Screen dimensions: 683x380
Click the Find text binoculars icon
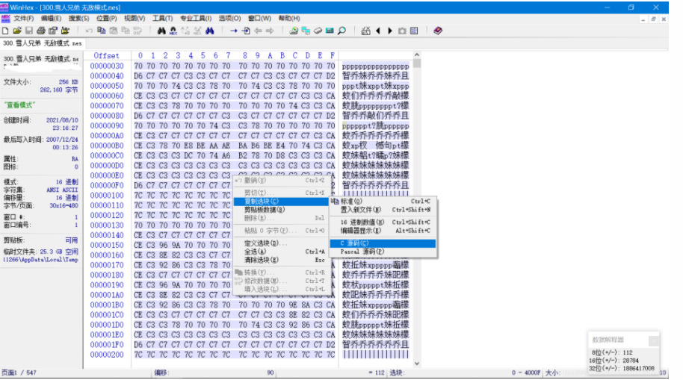[x=161, y=31]
